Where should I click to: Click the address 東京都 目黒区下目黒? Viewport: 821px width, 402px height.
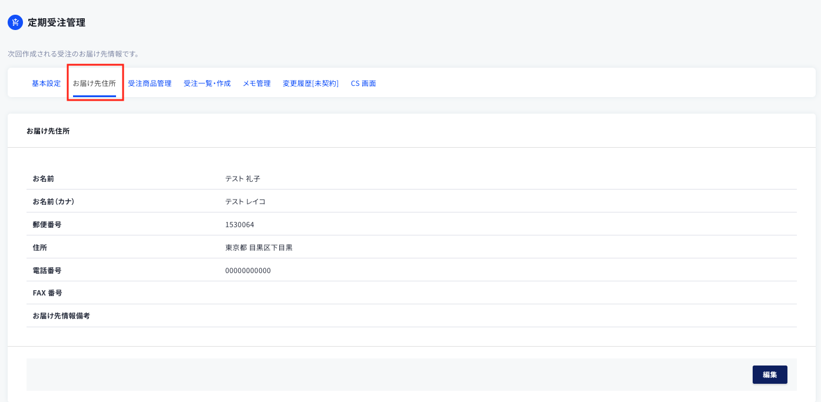259,247
